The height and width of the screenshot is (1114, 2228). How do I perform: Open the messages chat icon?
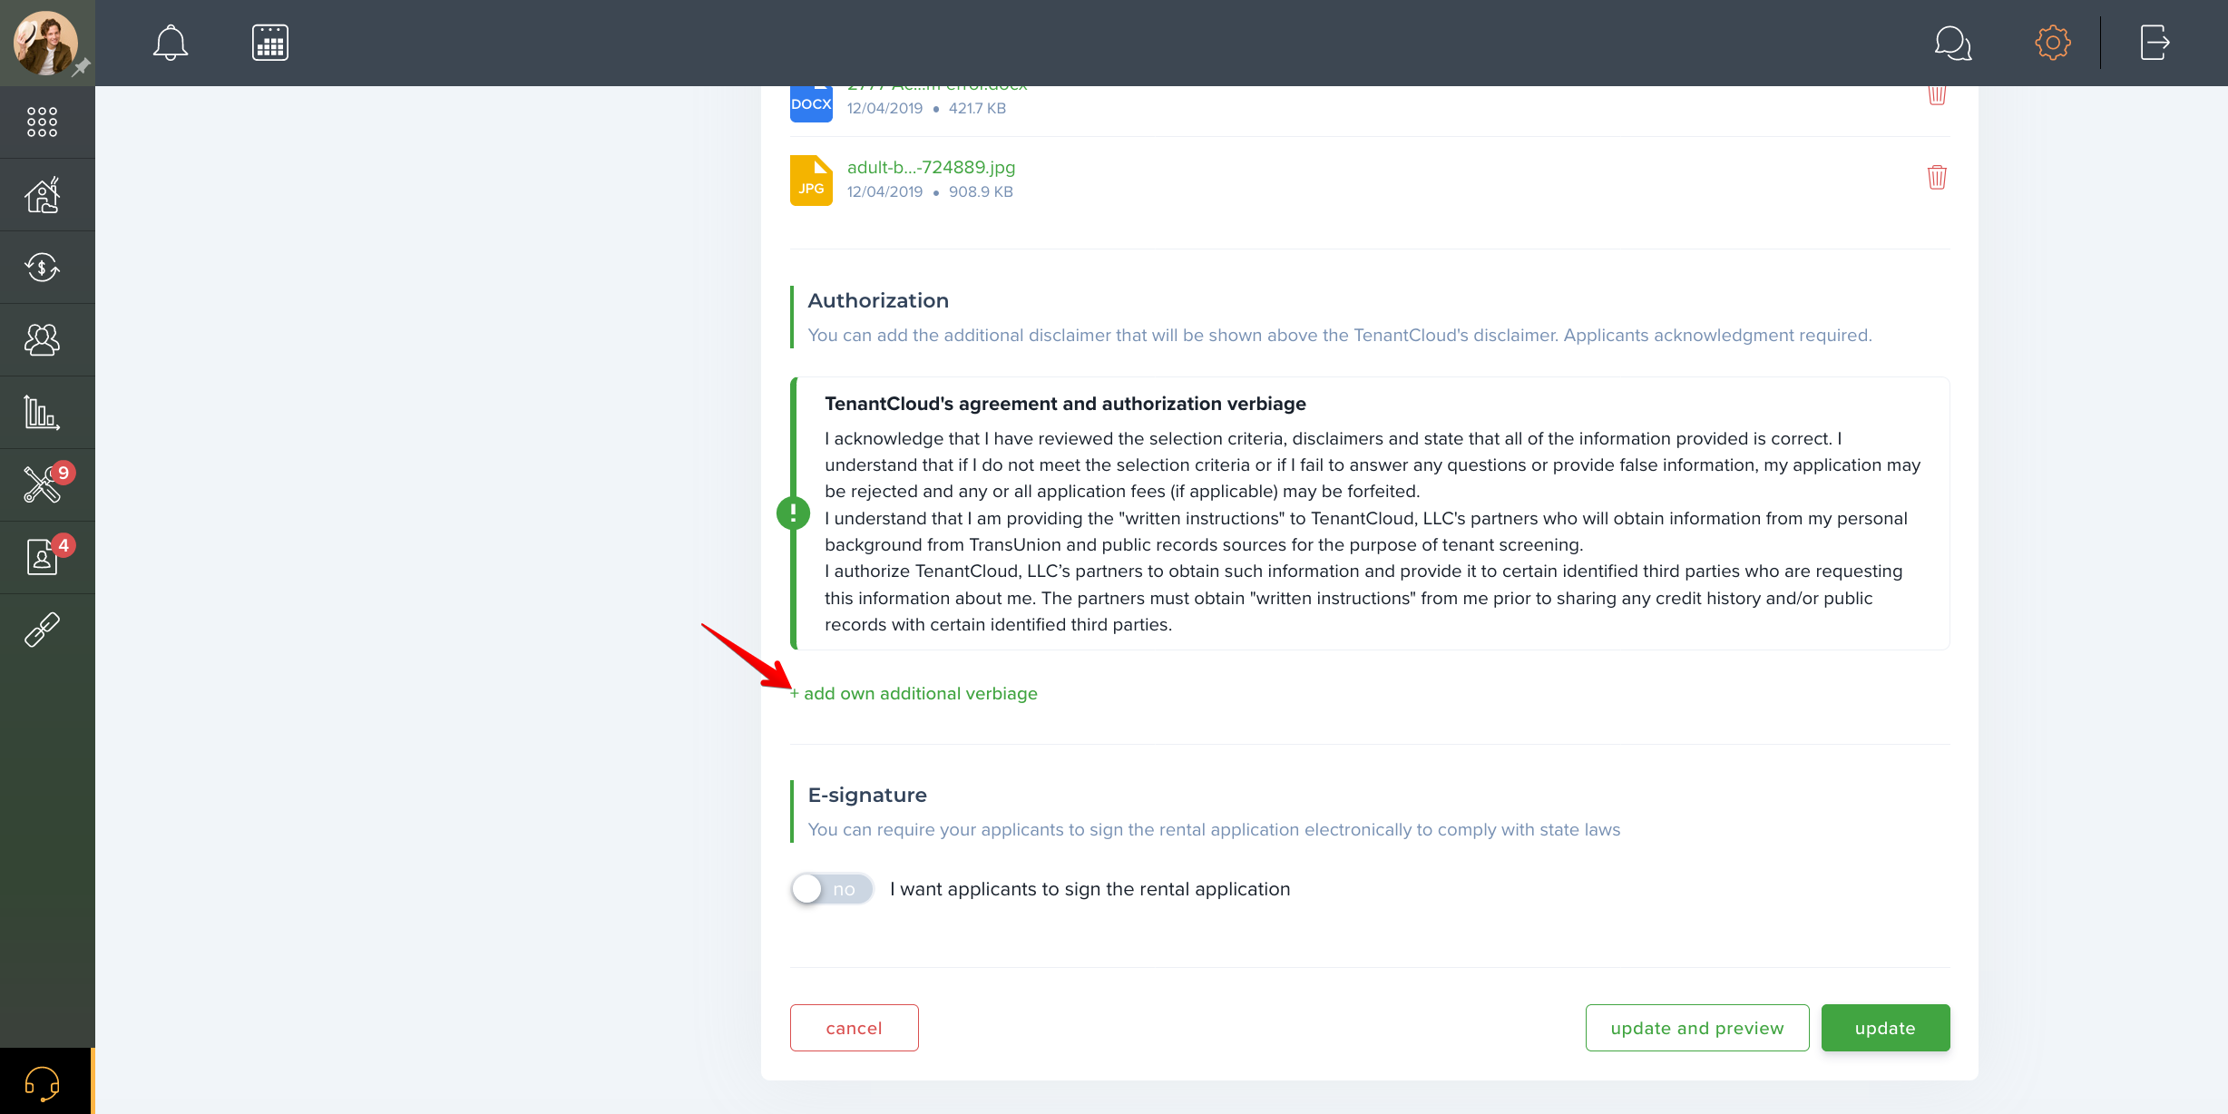click(x=1952, y=43)
